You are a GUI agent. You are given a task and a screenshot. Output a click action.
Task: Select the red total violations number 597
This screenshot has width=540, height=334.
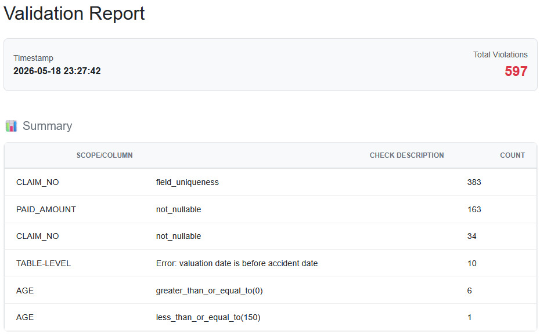click(x=516, y=71)
